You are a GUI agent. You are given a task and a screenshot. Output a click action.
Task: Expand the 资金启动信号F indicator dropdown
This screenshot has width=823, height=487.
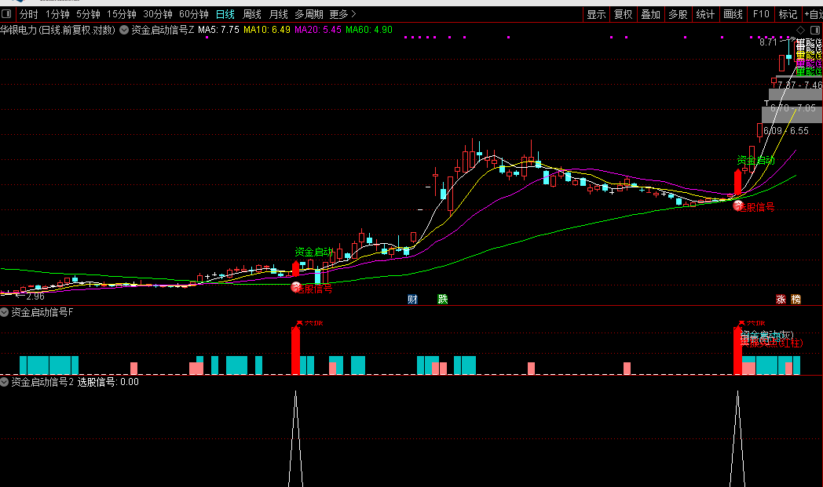click(4, 312)
